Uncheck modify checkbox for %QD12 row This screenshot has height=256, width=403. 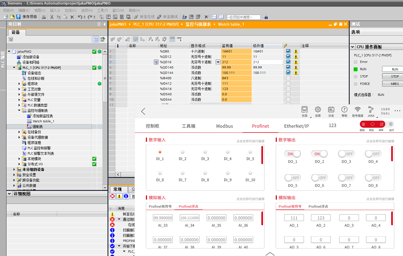coord(288,57)
